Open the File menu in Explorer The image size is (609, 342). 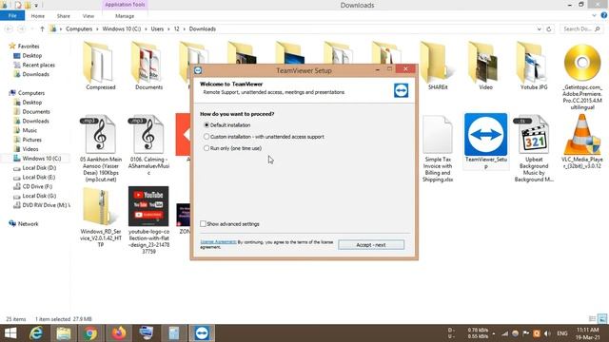coord(12,16)
